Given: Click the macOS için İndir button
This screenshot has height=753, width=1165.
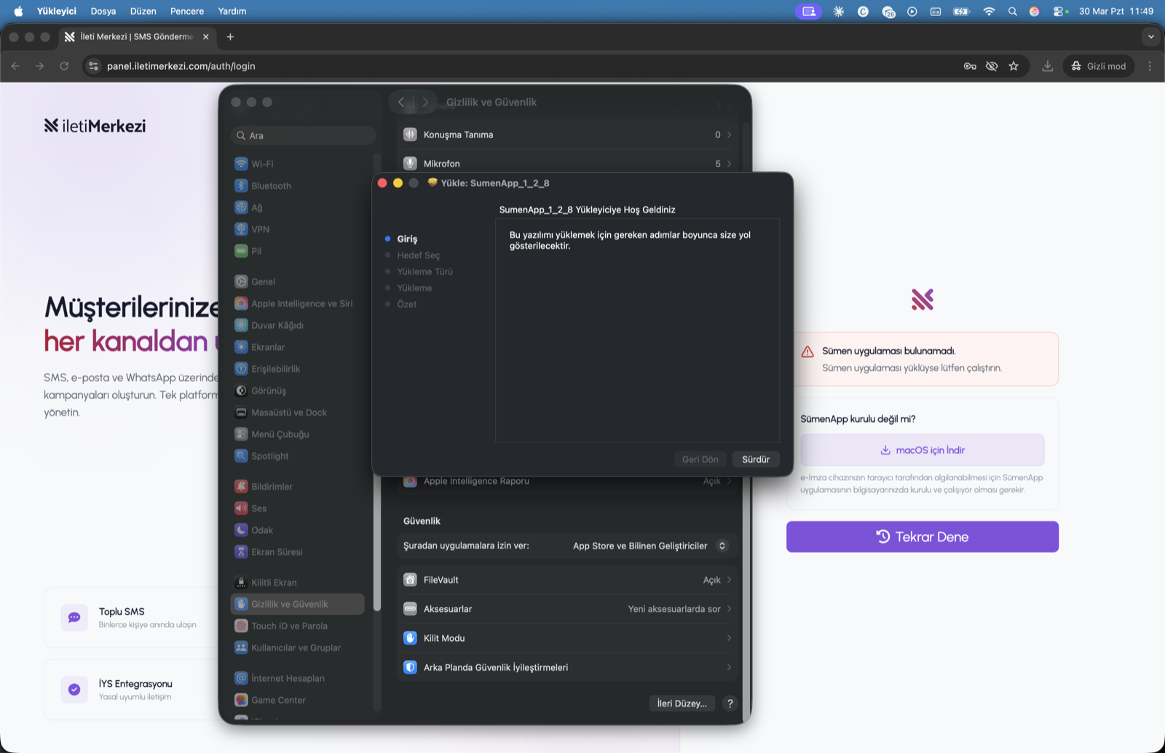Looking at the screenshot, I should pos(922,450).
